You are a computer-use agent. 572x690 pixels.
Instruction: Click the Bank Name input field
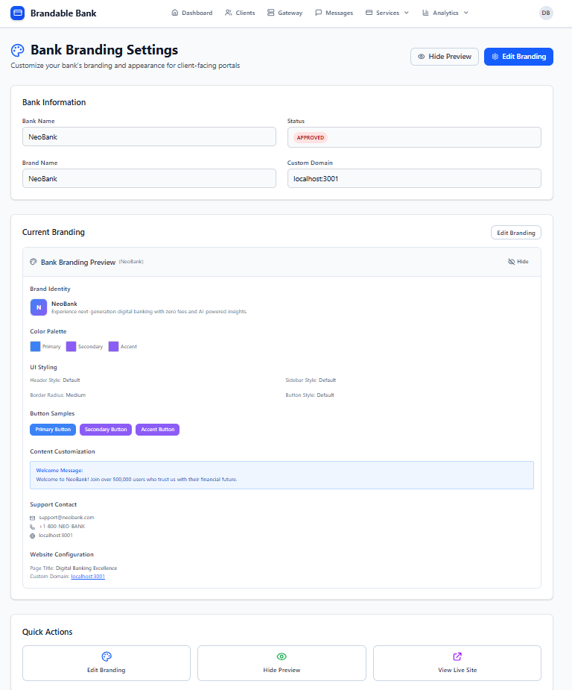point(149,137)
